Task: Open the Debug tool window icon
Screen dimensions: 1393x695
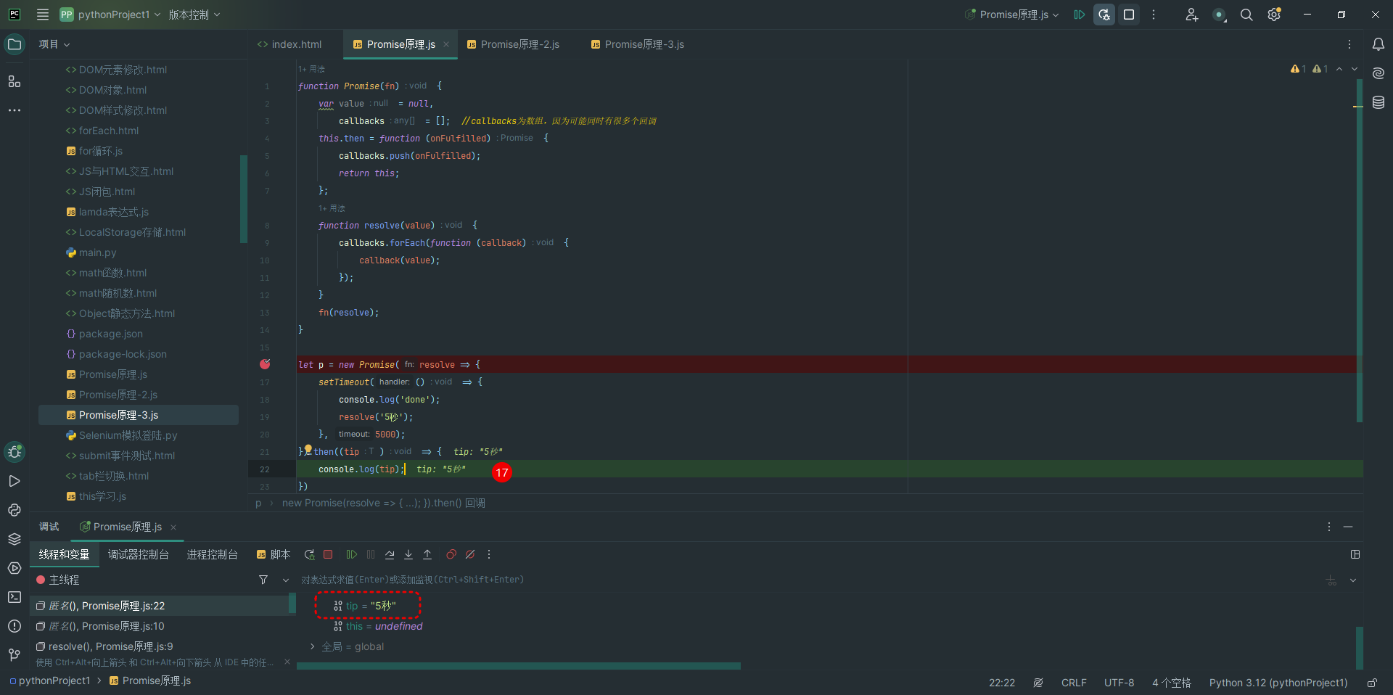Action: coord(14,452)
